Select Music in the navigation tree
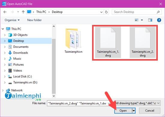The height and width of the screenshot is (117, 165). click(x=17, y=58)
